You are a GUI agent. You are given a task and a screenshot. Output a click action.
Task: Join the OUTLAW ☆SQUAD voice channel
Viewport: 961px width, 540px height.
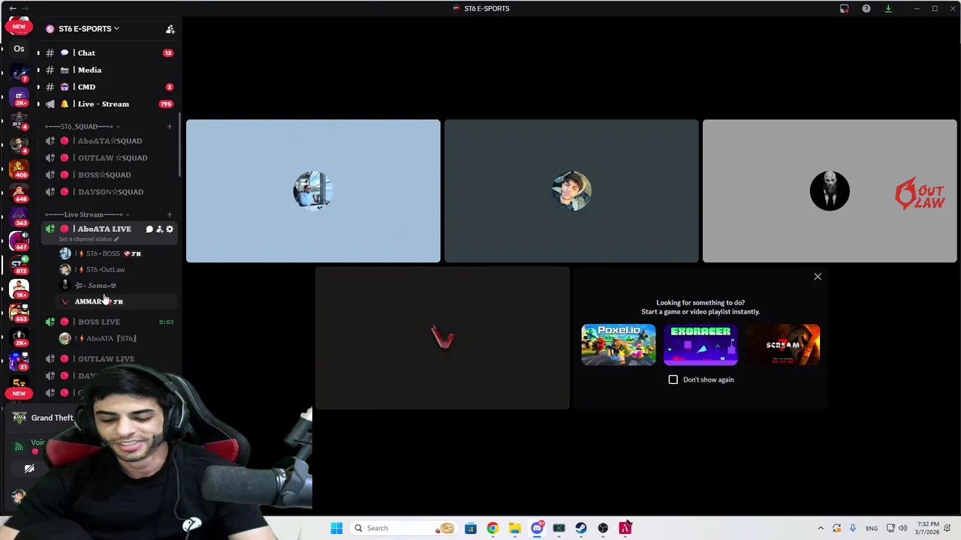tap(109, 157)
